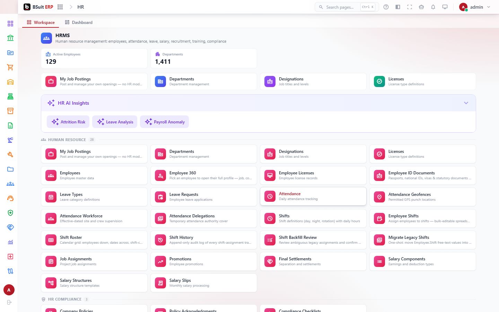Focus the Search pages field

point(347,7)
